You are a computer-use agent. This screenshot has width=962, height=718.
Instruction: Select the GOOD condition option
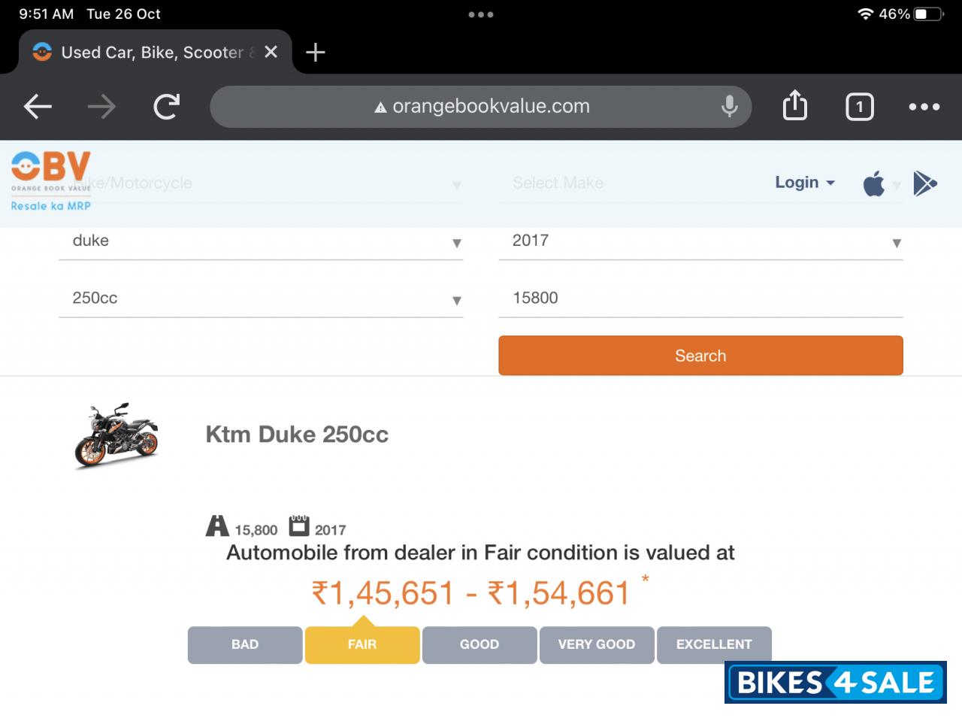[479, 644]
